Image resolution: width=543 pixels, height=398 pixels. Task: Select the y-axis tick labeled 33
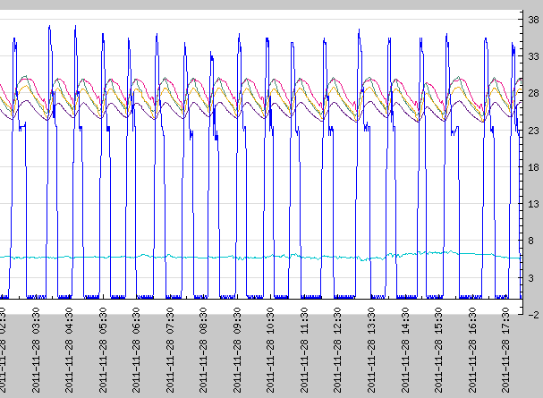click(532, 55)
